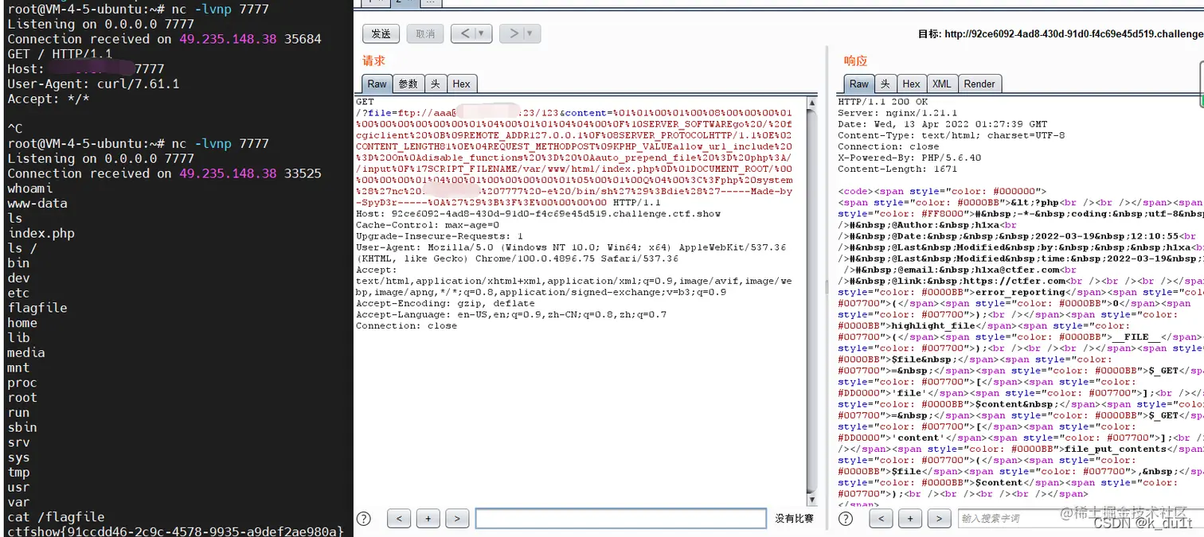1204x537 pixels.
Task: Click request search '+' options button
Action: click(x=428, y=519)
